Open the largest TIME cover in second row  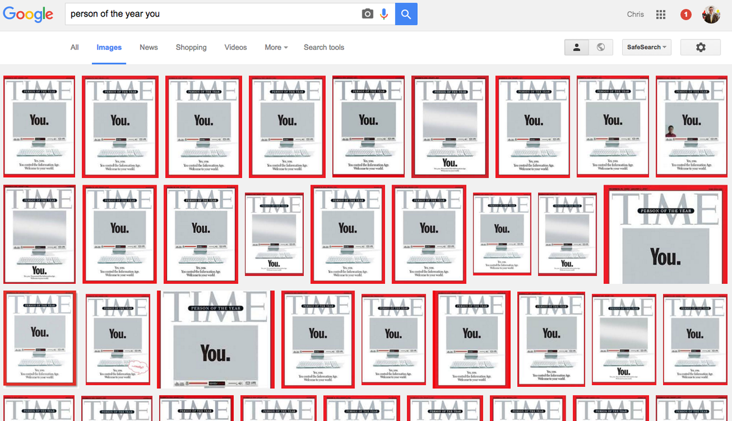[x=666, y=235]
